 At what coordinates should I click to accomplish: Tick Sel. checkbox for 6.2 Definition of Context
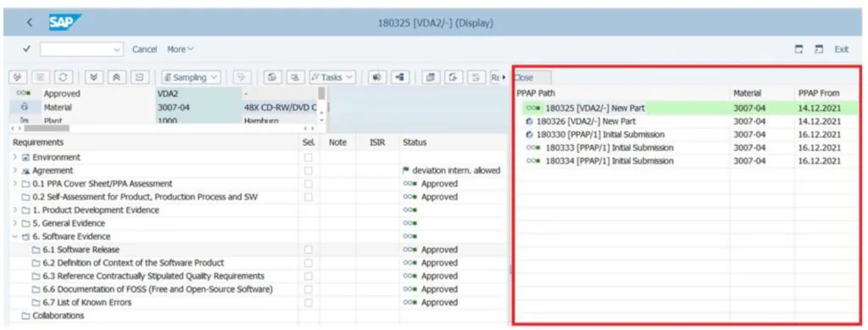pos(309,263)
